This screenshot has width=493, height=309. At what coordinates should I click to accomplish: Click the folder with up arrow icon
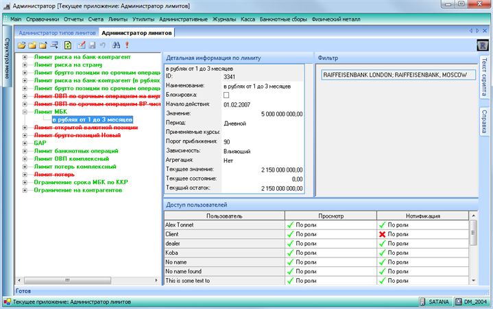point(43,45)
